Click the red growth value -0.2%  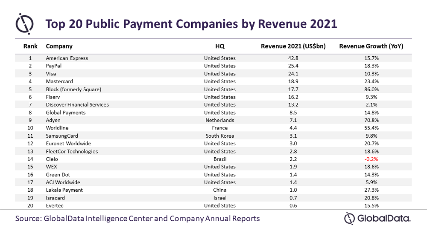[371, 159]
